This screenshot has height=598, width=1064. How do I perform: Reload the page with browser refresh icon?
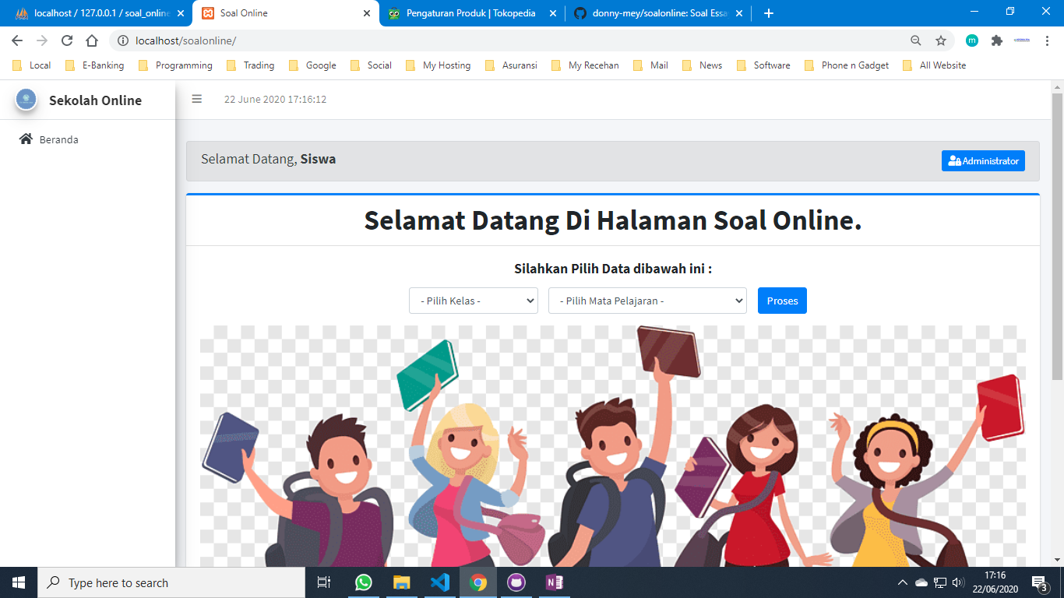point(67,40)
